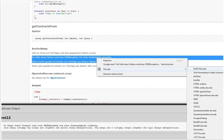The height and width of the screenshot is (140, 224).
Task: Choose HTML specialchars decode
Action: (205, 95)
